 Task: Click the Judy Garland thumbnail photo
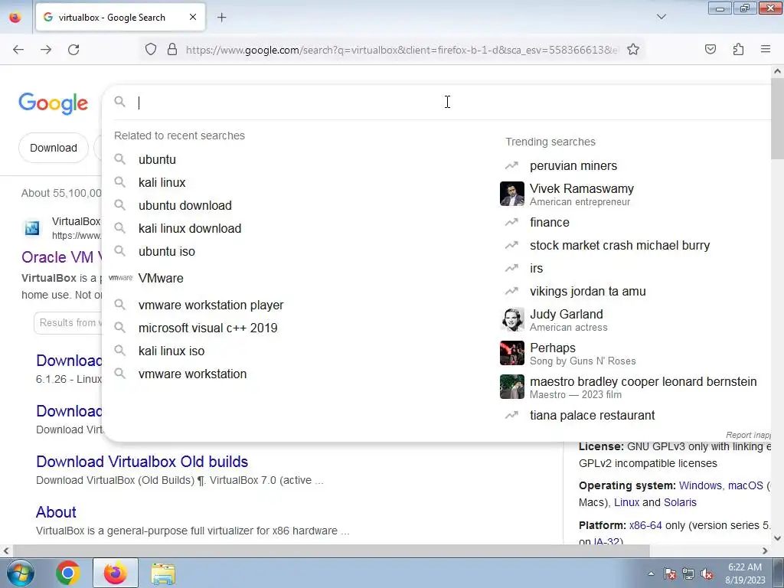(x=512, y=319)
